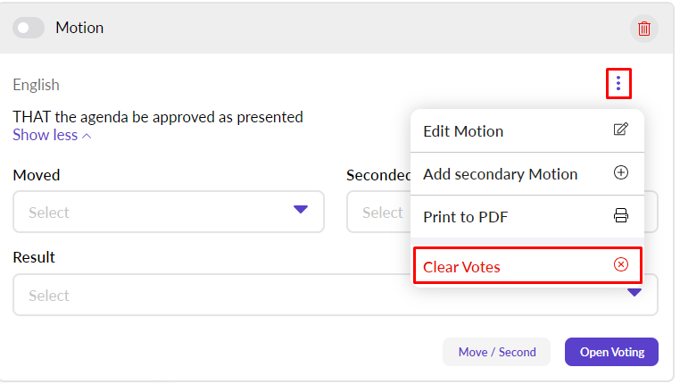Click the Seconded select field
The width and height of the screenshot is (680, 384).
[x=378, y=213]
